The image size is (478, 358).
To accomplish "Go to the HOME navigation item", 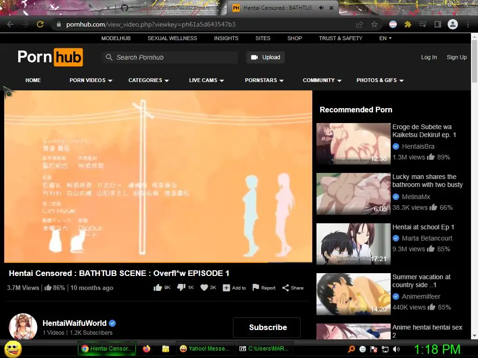I will [33, 80].
